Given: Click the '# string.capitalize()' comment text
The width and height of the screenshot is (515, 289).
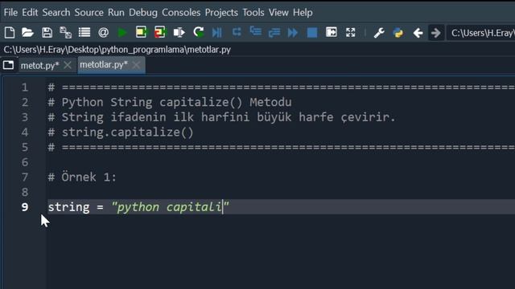Looking at the screenshot, I should coord(121,132).
